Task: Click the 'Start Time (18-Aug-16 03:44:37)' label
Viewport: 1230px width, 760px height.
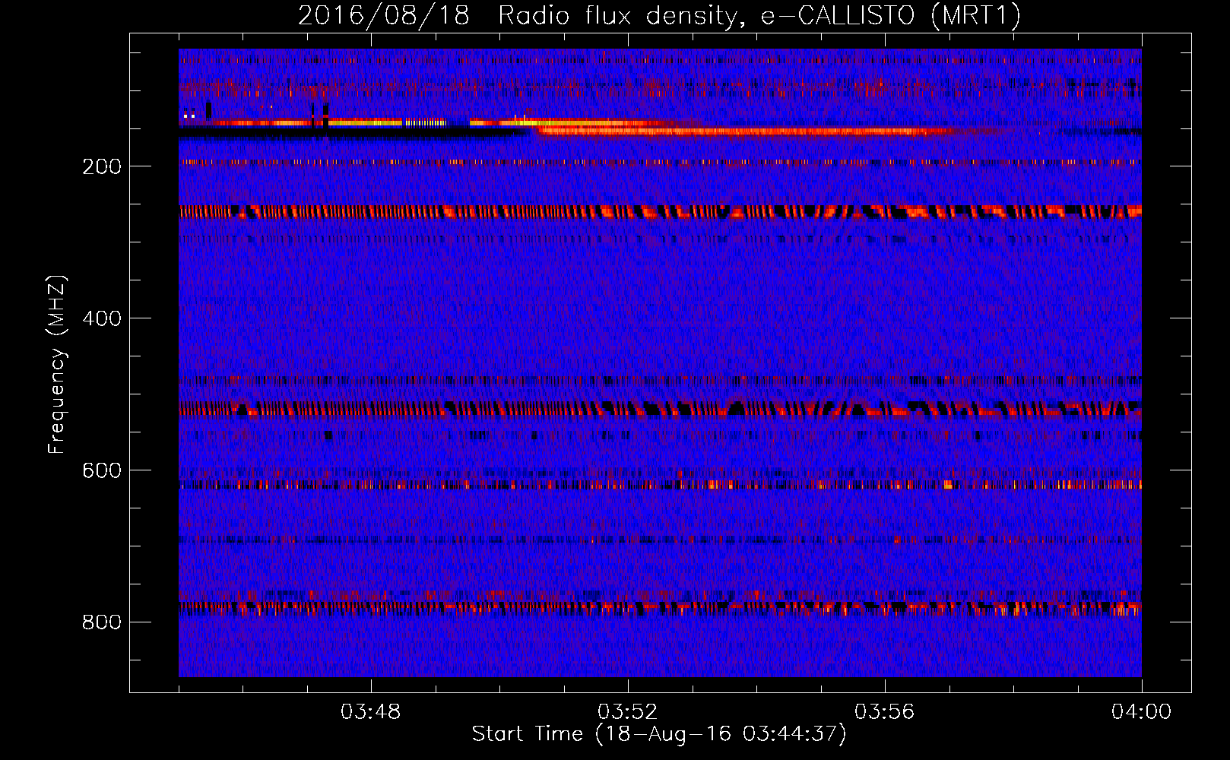Action: (x=659, y=734)
